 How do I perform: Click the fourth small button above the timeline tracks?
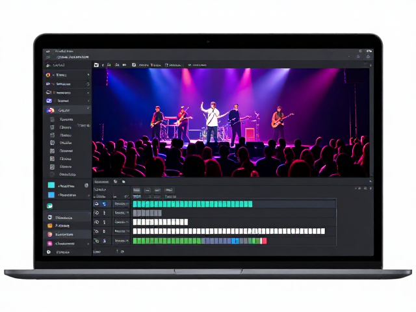pyautogui.click(x=169, y=190)
